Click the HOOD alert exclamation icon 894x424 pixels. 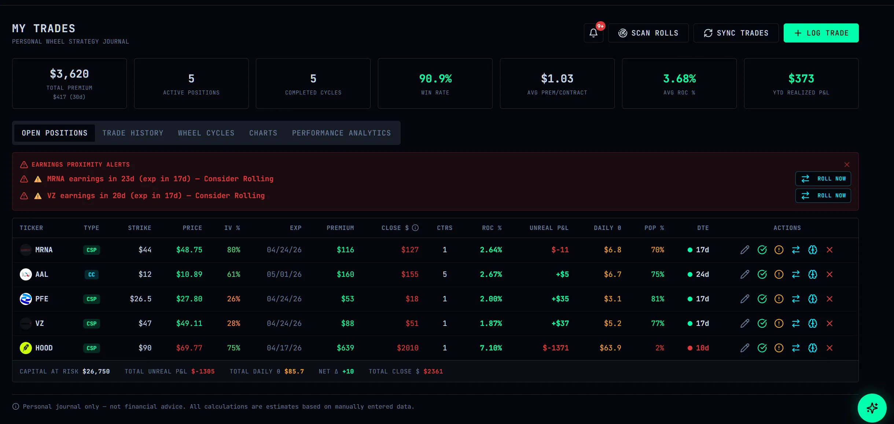click(x=779, y=348)
